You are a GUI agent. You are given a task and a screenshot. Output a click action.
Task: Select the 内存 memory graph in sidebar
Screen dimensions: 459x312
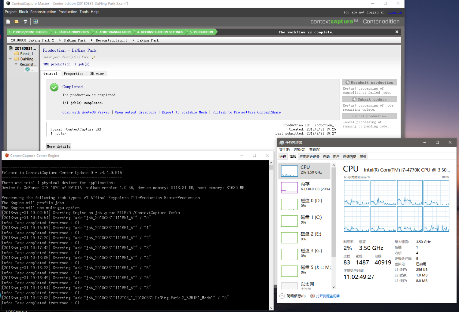pyautogui.click(x=289, y=188)
